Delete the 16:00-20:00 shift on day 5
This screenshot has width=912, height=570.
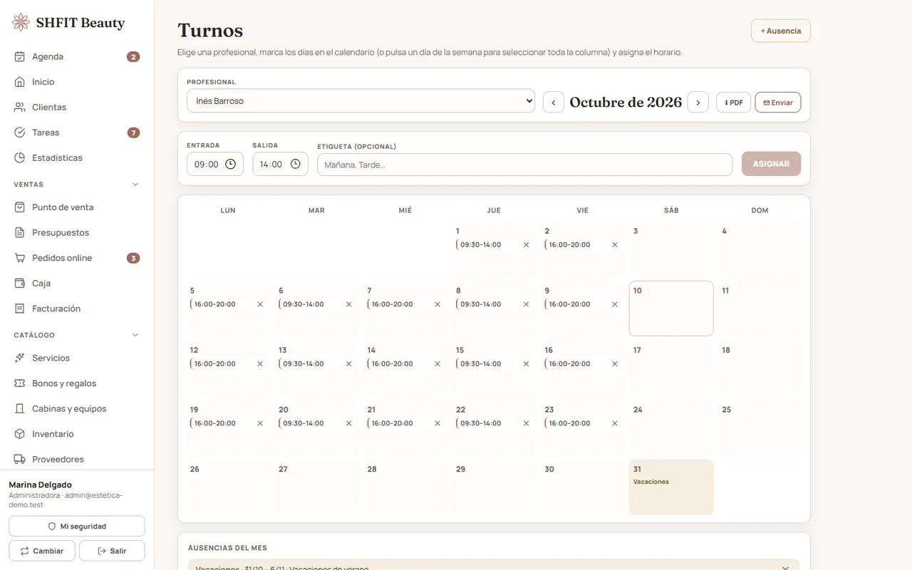pos(260,304)
